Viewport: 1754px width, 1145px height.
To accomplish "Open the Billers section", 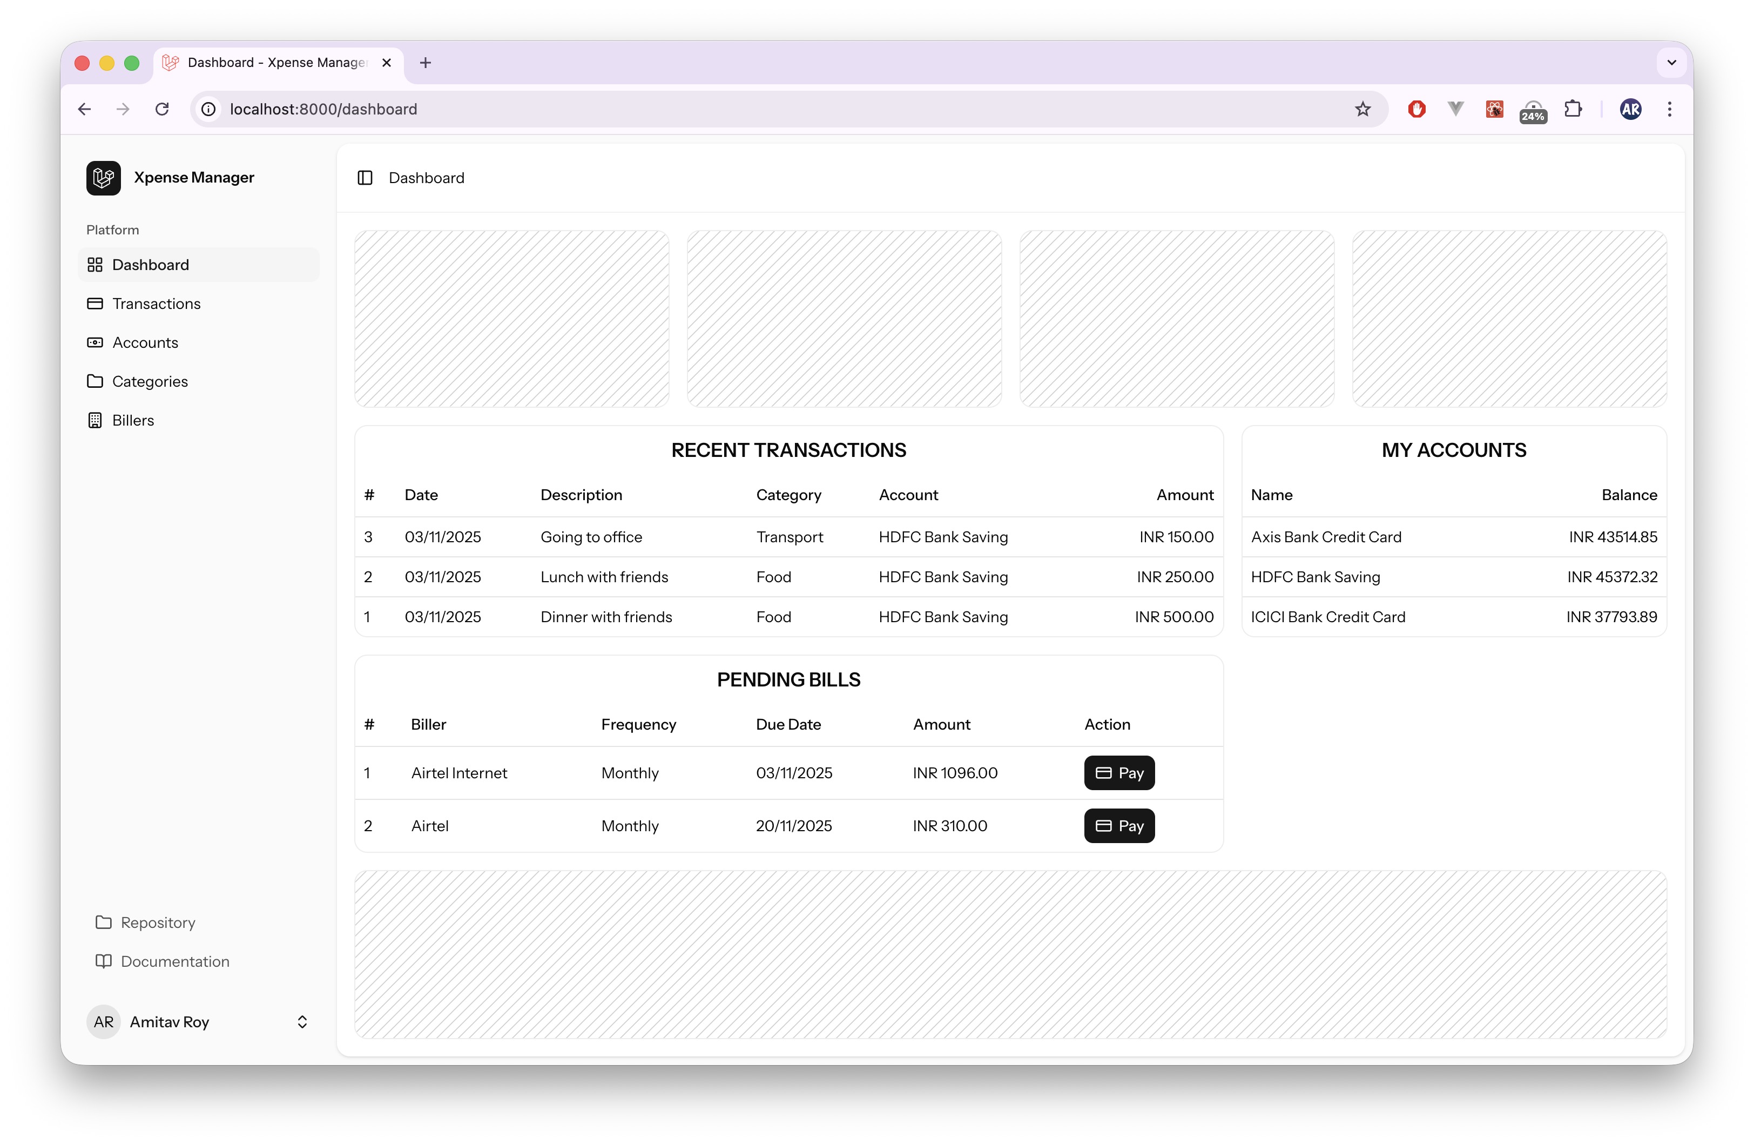I will coord(133,420).
